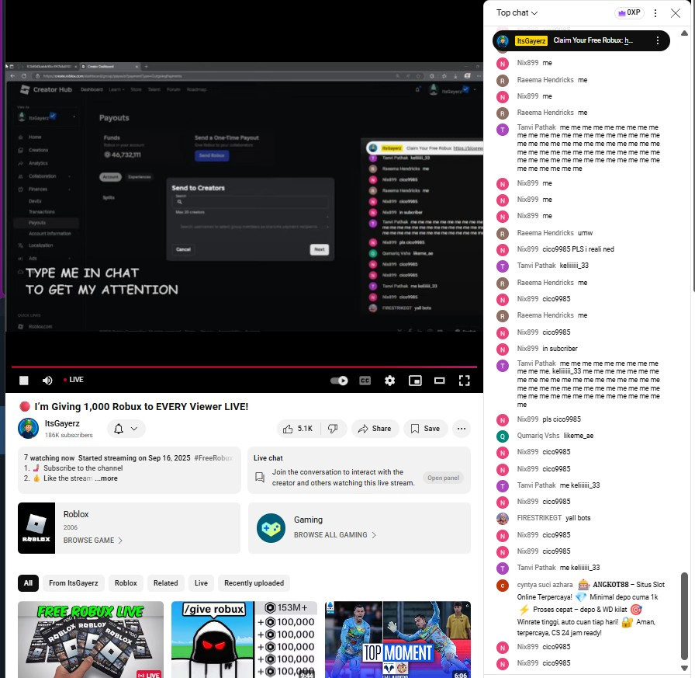Expand description with ...more

tap(106, 478)
